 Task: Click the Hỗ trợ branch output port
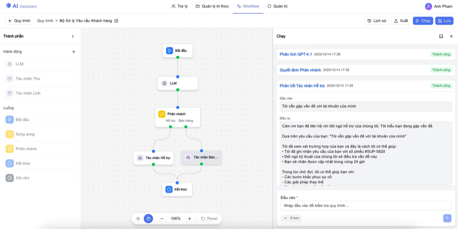pos(170,127)
